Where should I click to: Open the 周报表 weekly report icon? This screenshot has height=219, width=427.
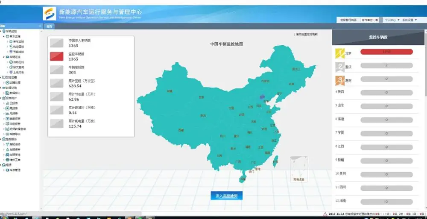[x=7, y=108]
